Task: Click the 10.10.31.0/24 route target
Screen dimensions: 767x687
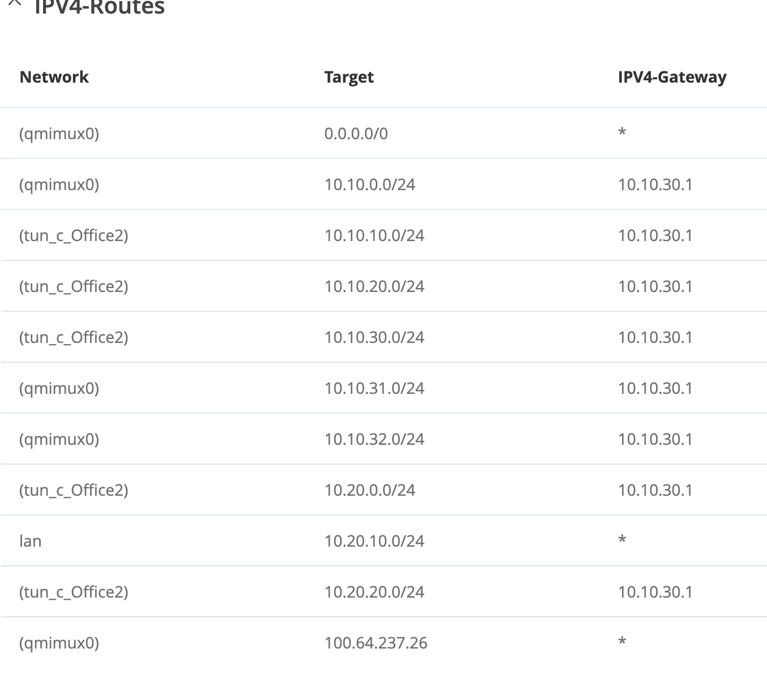Action: (374, 388)
